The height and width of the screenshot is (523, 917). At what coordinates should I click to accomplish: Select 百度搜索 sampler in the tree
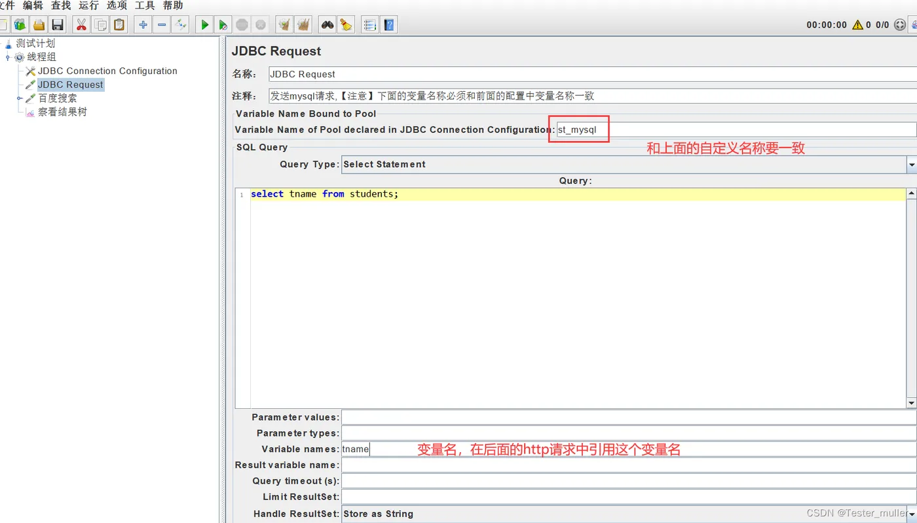coord(58,98)
